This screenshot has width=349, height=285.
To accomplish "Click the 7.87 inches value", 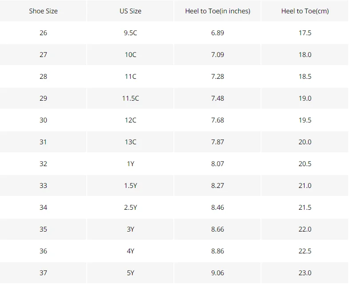I will 217,142.
